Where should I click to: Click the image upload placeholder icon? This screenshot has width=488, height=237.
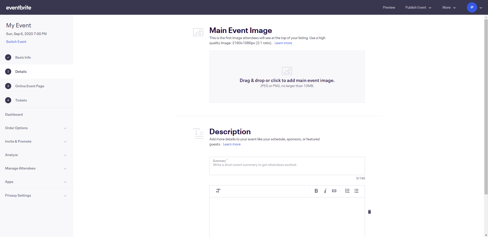(287, 71)
